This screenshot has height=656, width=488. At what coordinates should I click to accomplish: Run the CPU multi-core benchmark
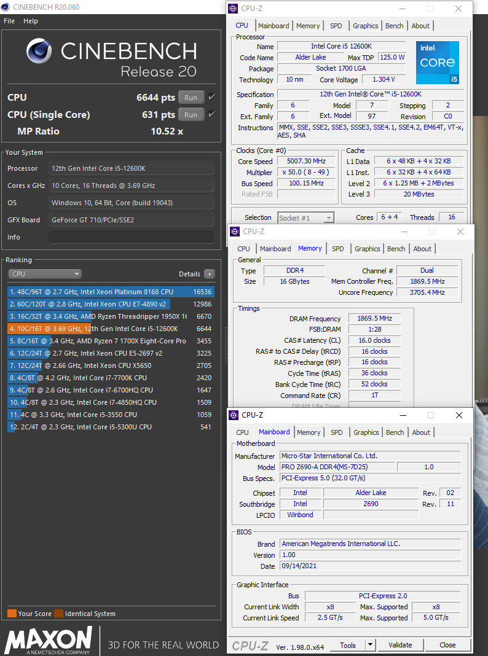click(191, 98)
